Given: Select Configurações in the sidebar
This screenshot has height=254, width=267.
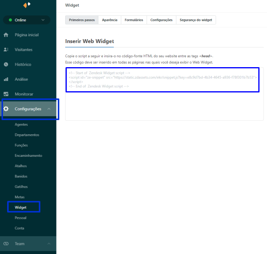Looking at the screenshot, I should click(28, 109).
